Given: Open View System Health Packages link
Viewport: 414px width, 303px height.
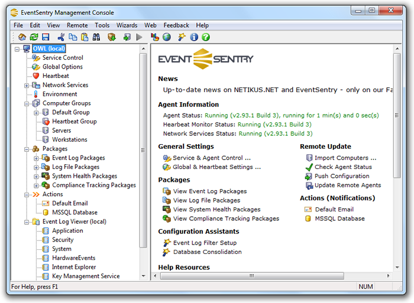Looking at the screenshot, I should pyautogui.click(x=217, y=210).
